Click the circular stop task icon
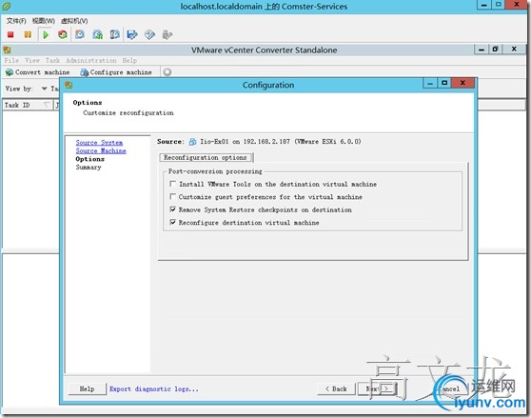Screen dimensions: 531x418 pos(167,72)
